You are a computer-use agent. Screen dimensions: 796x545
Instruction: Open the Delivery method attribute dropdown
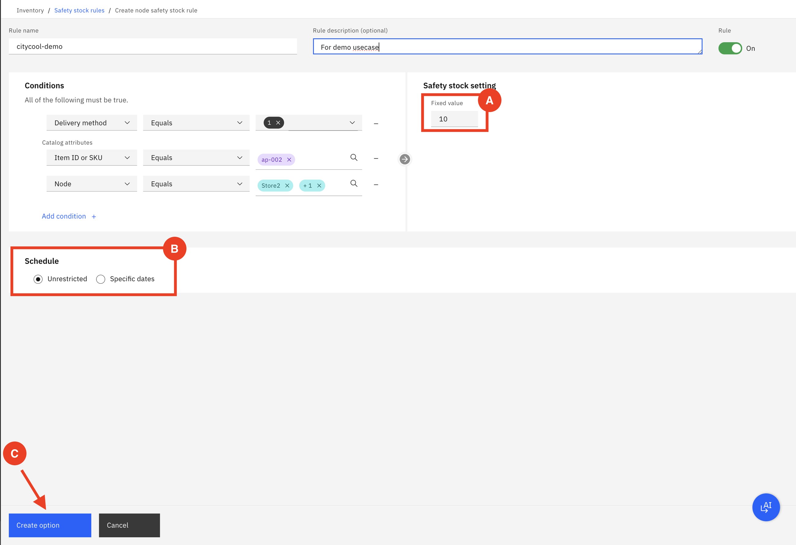(x=92, y=123)
